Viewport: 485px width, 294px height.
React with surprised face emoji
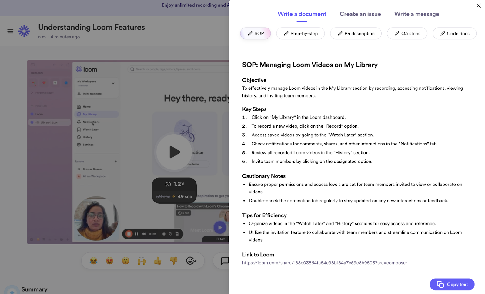(125, 261)
